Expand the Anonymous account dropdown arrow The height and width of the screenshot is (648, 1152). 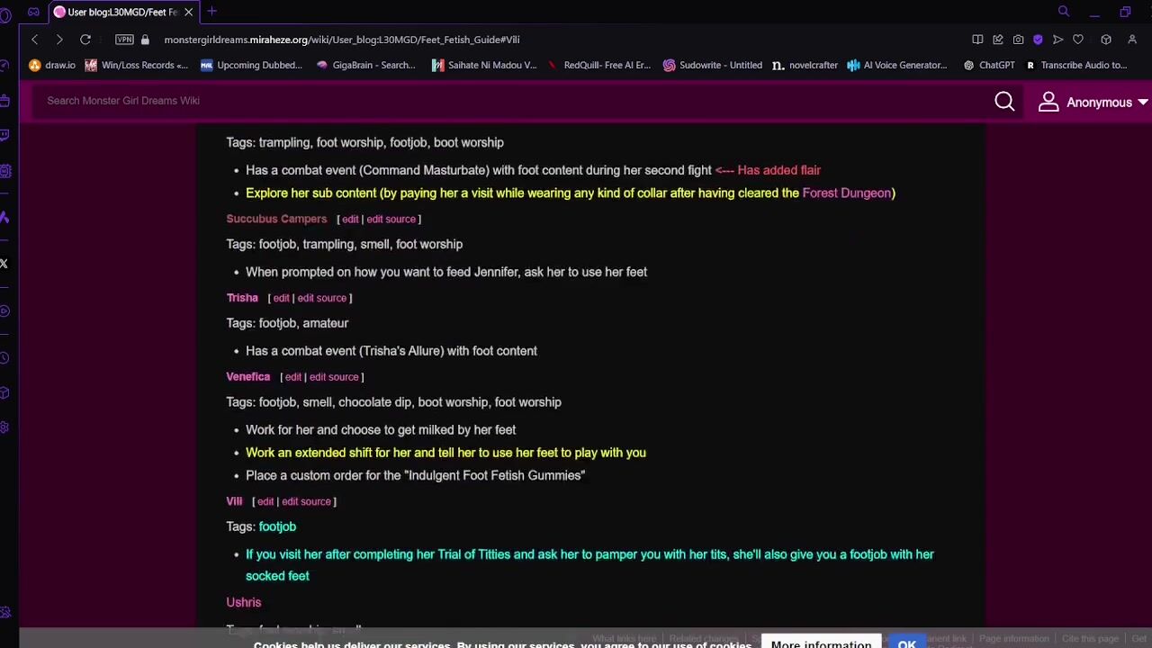(1142, 103)
